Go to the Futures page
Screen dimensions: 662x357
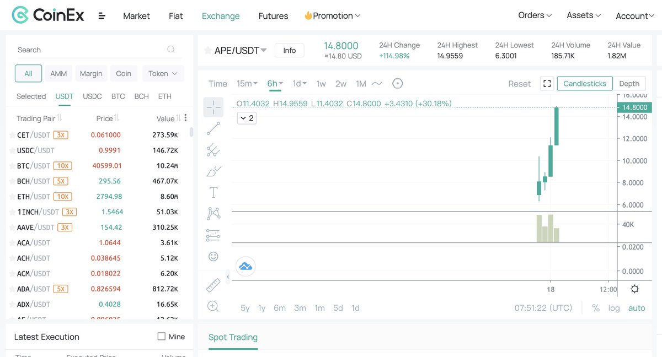273,16
